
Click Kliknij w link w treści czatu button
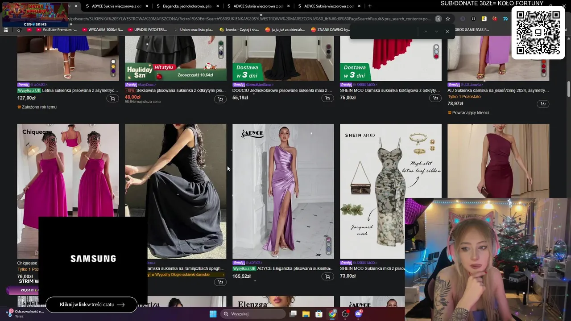point(91,305)
